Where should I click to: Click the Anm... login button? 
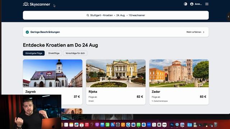pos(198,4)
